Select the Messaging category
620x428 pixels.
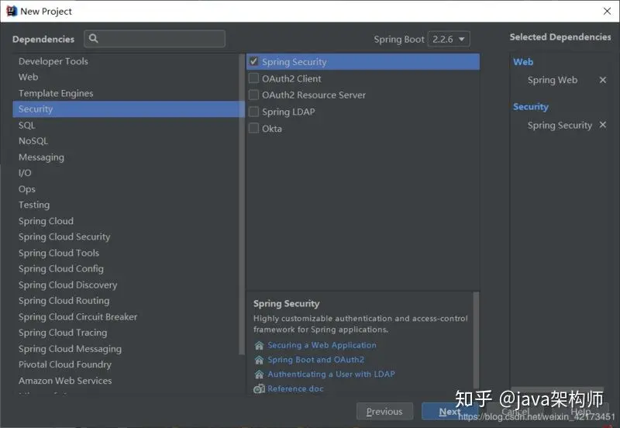[126, 157]
